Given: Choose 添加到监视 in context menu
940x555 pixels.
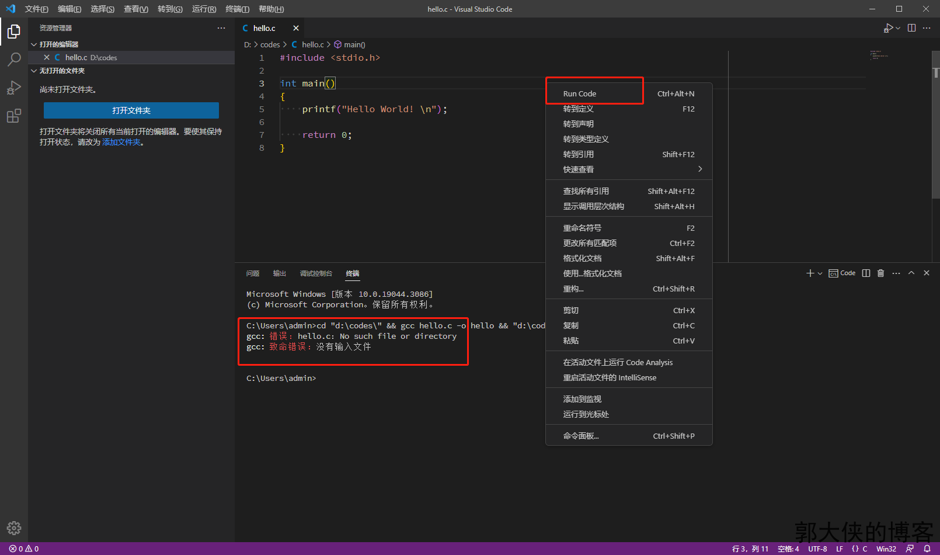Looking at the screenshot, I should click(x=629, y=399).
